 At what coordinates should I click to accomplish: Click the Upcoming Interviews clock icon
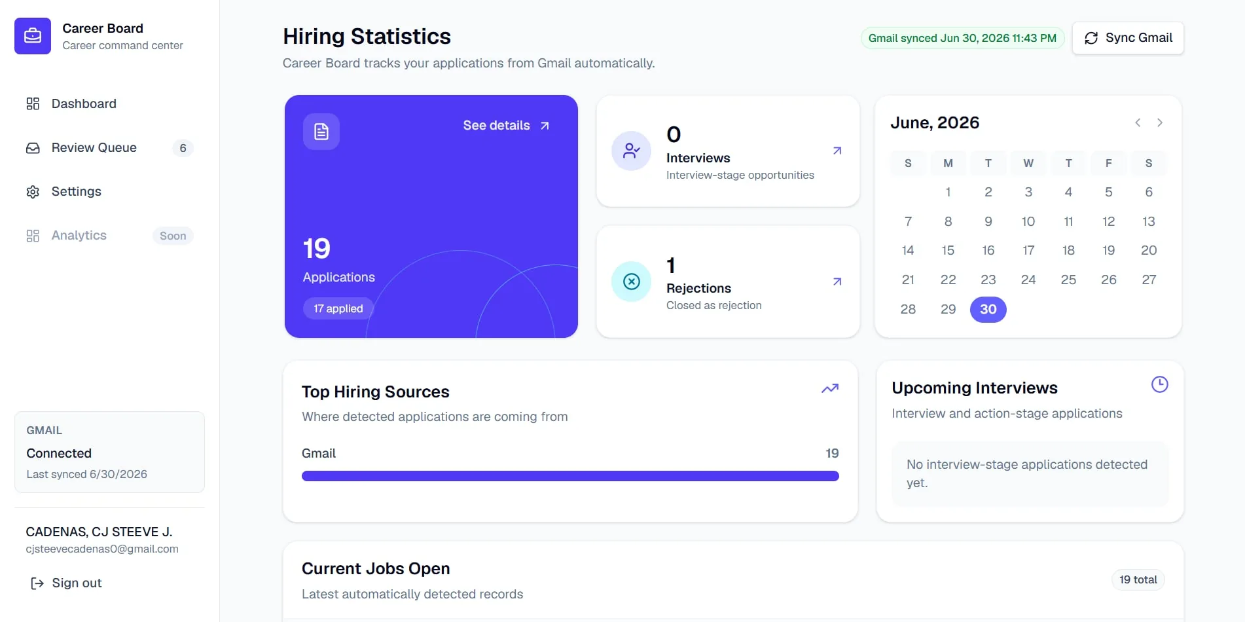[1160, 384]
